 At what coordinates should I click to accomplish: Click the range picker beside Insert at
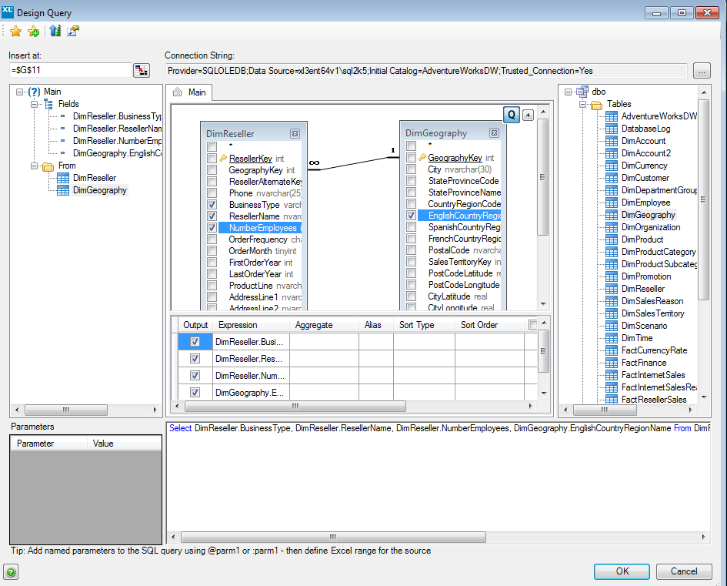142,71
